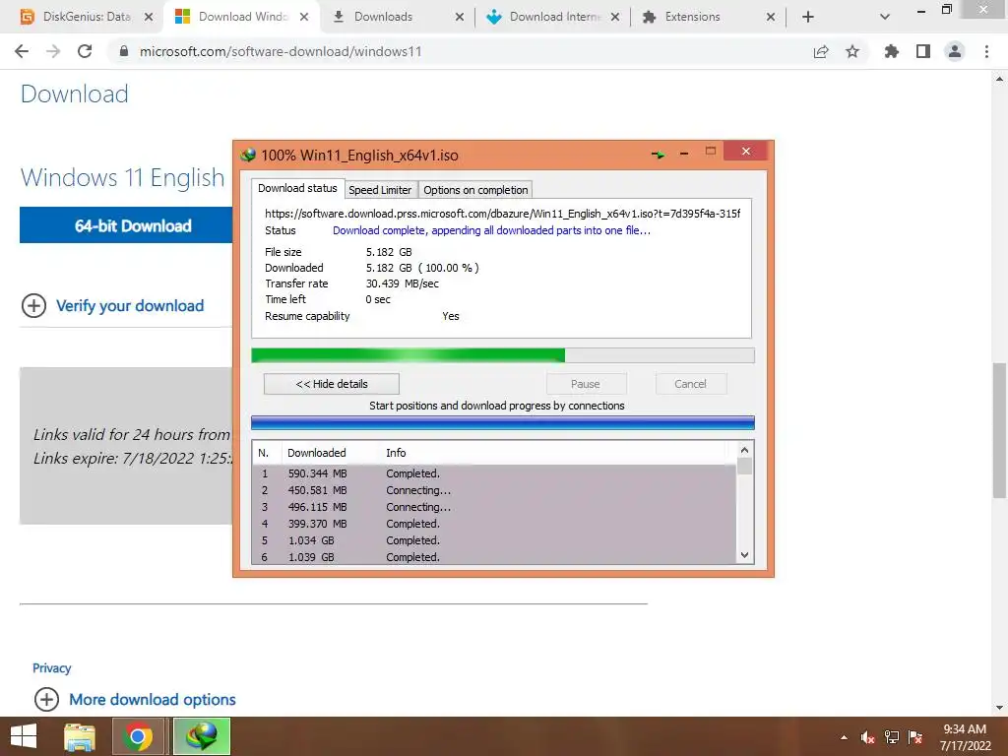Click the Downloaded column header
The height and width of the screenshot is (756, 1008).
[331, 453]
